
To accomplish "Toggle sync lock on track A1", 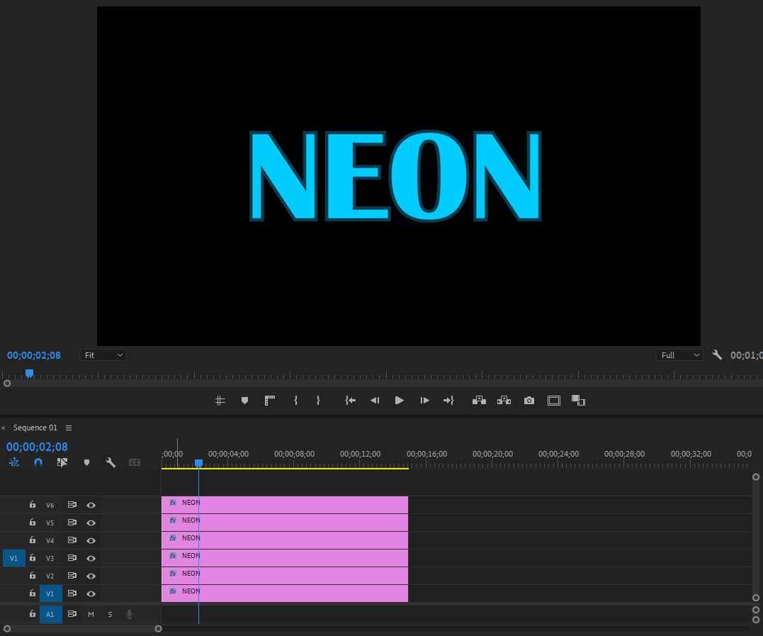I will coord(72,613).
